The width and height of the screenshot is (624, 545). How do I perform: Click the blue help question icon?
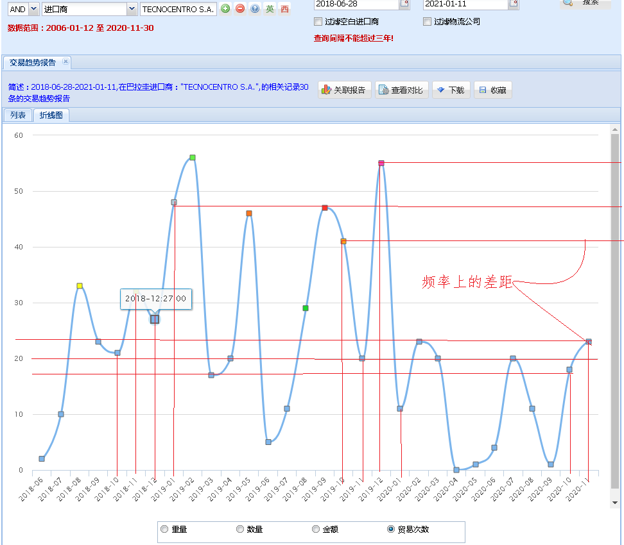click(x=255, y=8)
